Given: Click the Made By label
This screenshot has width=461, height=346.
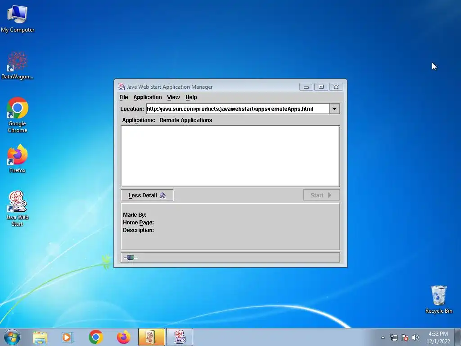Looking at the screenshot, I should coord(134,215).
